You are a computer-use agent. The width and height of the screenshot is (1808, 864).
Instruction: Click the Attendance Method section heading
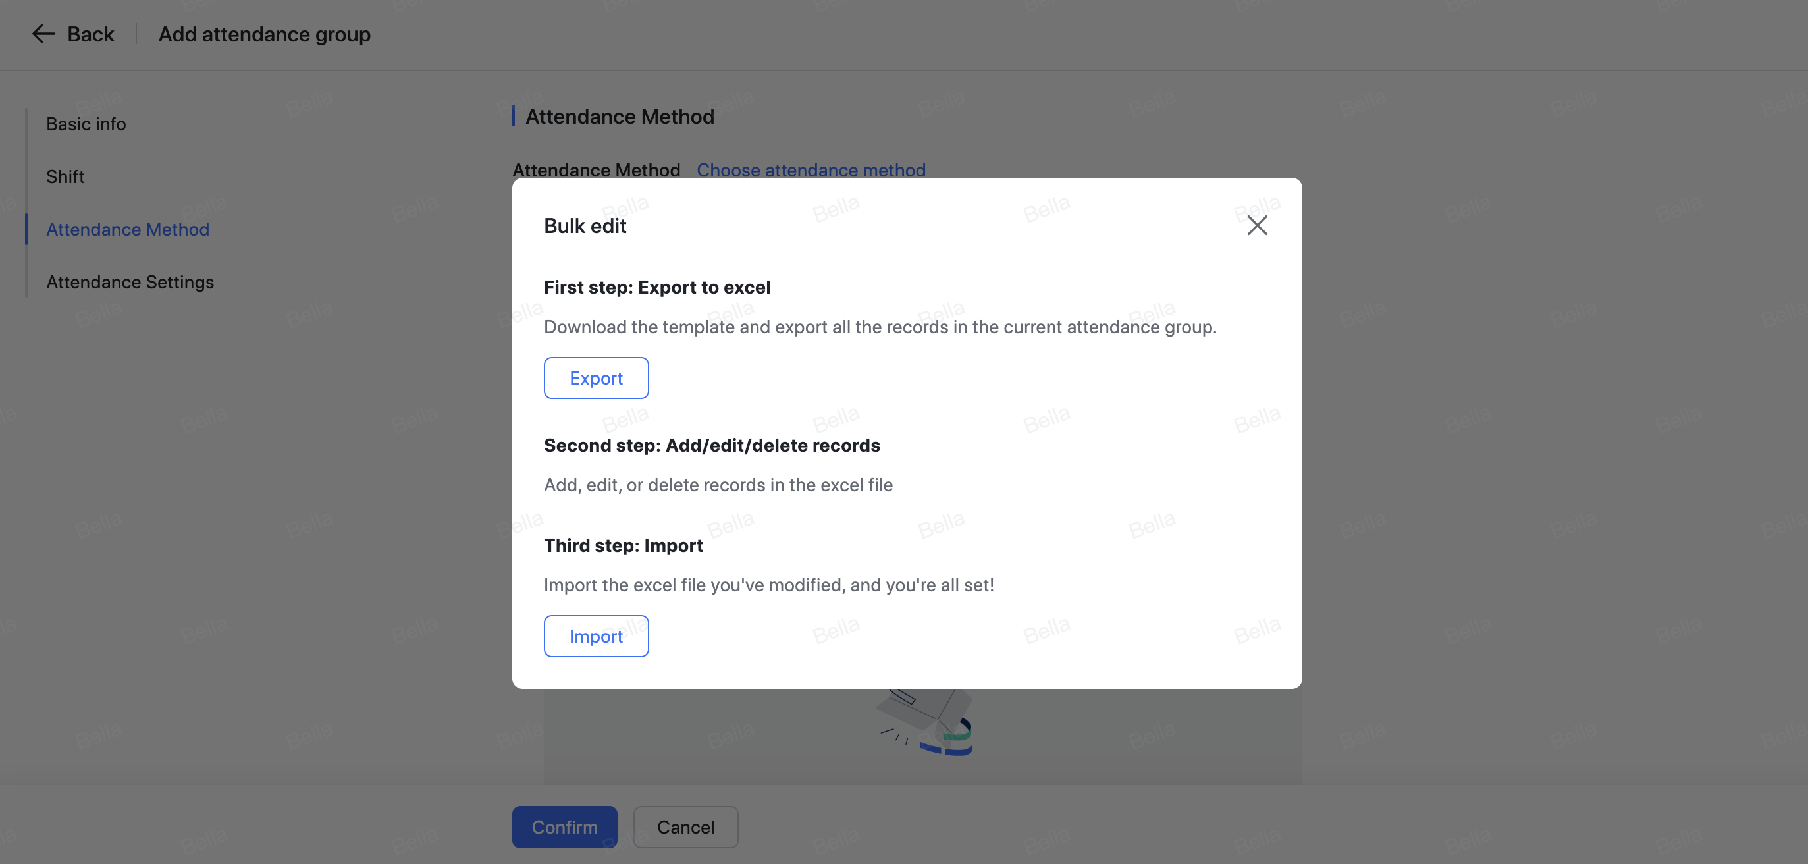[x=619, y=117]
